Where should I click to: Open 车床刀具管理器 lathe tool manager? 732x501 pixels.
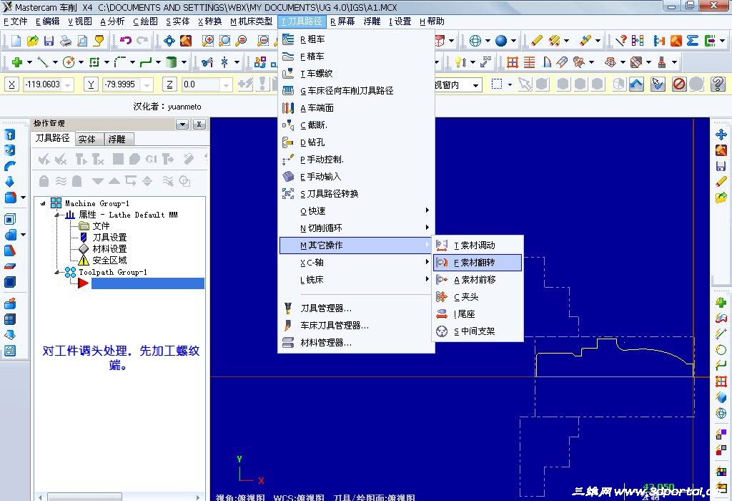click(356, 325)
